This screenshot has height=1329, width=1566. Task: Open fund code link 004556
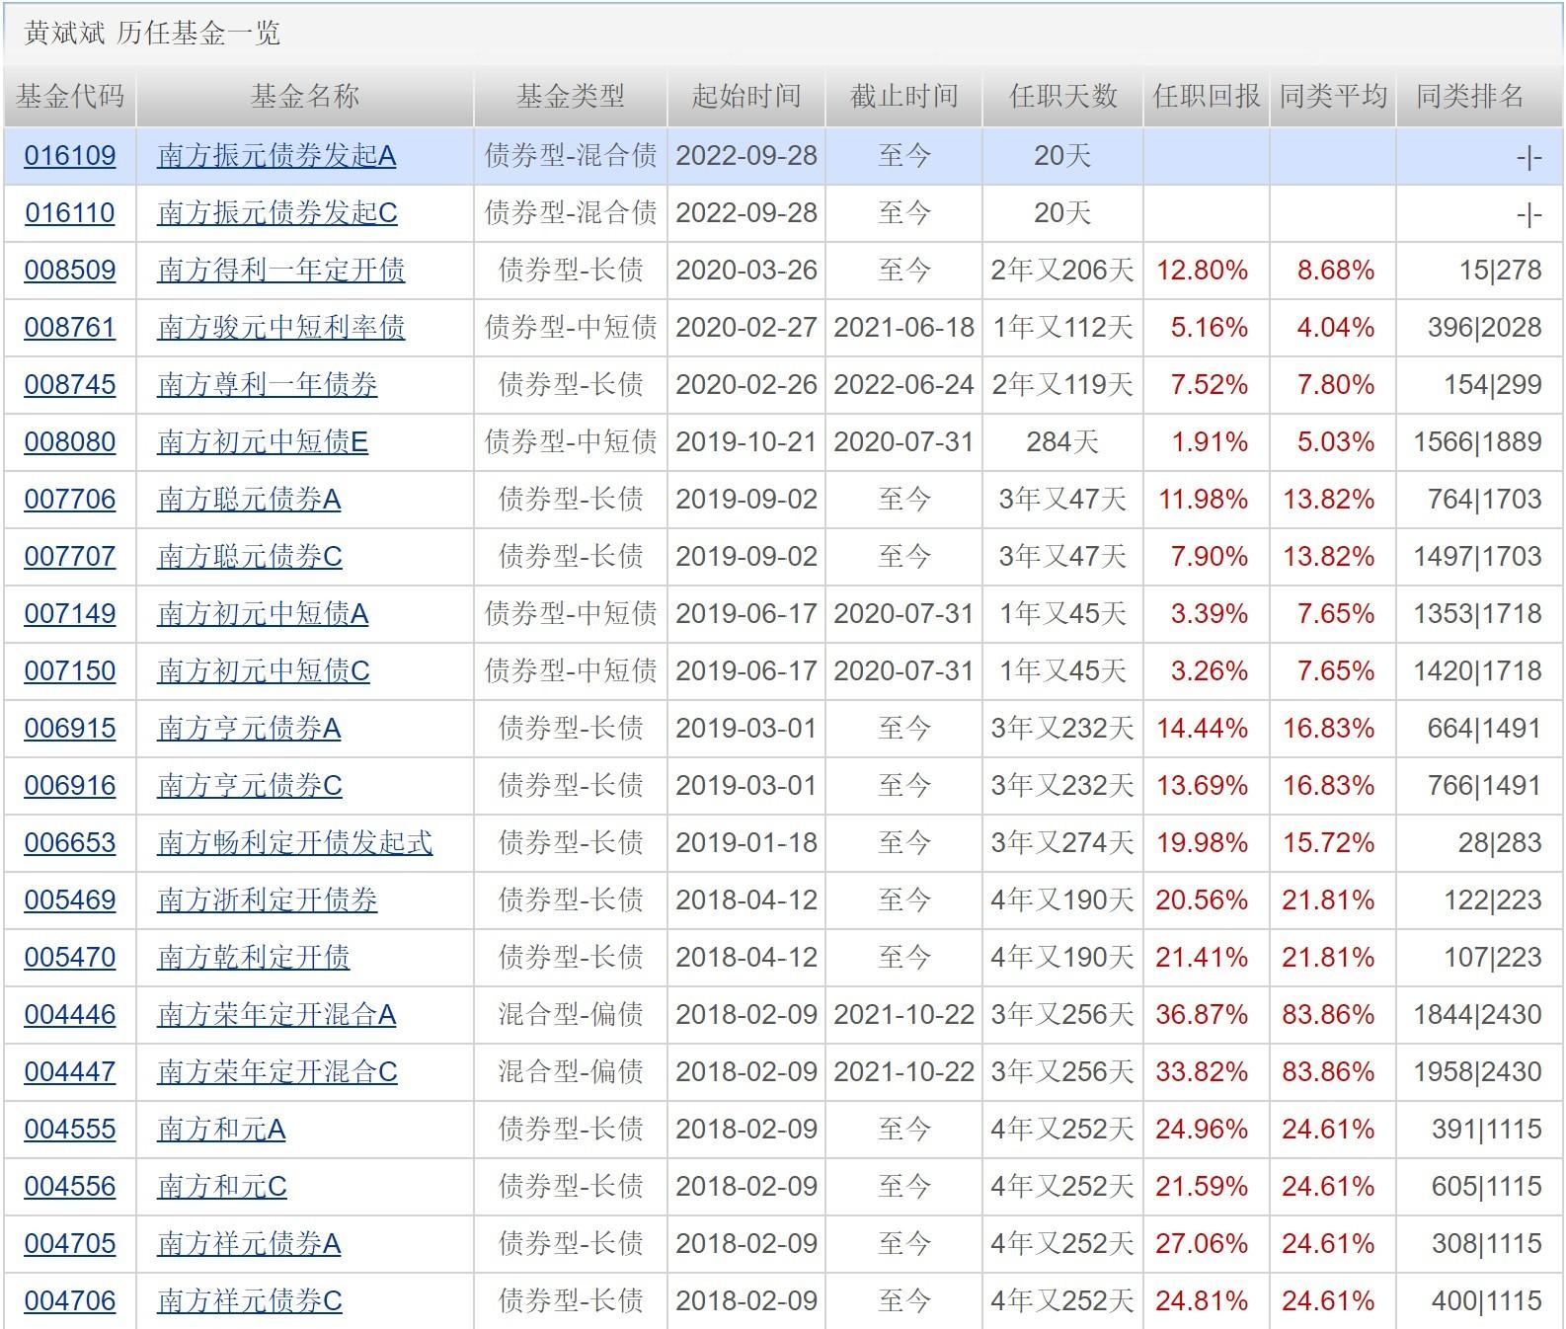(70, 1187)
